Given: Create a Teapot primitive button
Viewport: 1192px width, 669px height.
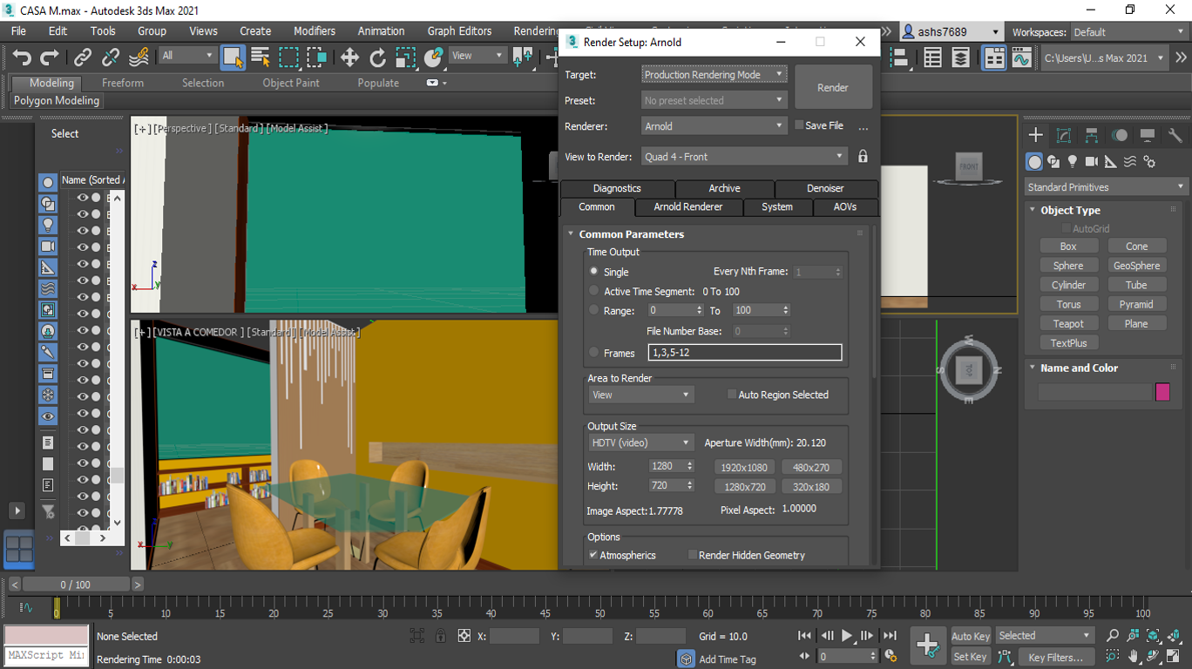Looking at the screenshot, I should pos(1068,323).
